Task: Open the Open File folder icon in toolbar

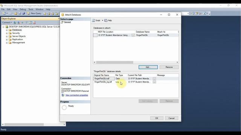Action: (16, 13)
